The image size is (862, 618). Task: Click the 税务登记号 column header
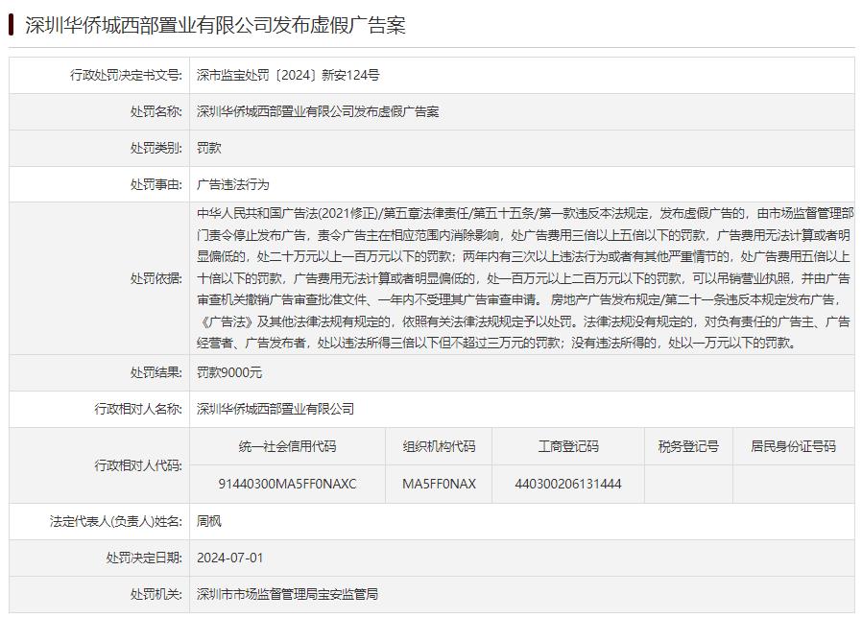(x=688, y=446)
